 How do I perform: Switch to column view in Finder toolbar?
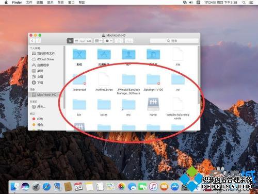click(83, 41)
